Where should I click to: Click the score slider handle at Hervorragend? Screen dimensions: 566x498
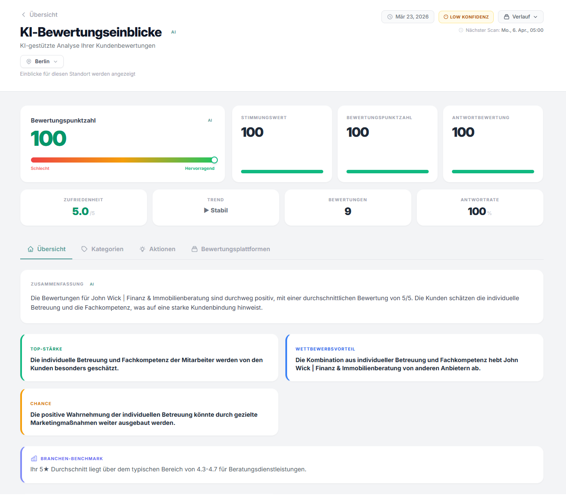pos(214,160)
